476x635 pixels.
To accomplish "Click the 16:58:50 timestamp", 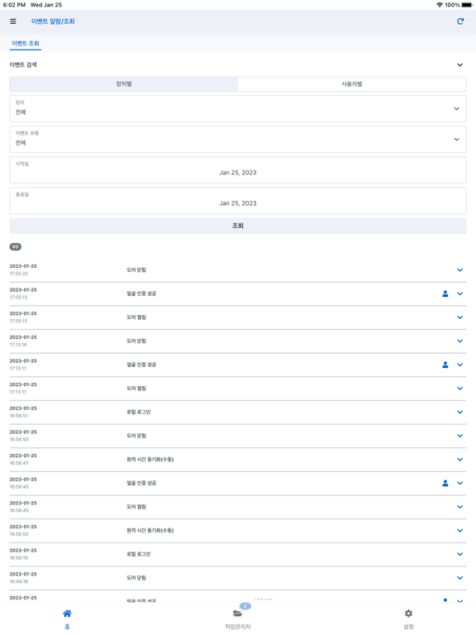I will pyautogui.click(x=19, y=439).
